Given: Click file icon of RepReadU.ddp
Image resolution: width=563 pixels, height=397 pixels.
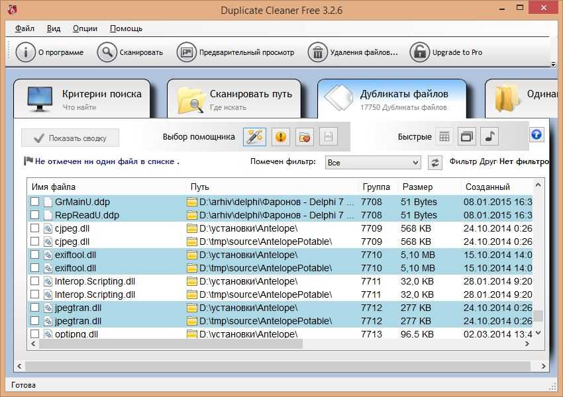Looking at the screenshot, I should [x=48, y=215].
